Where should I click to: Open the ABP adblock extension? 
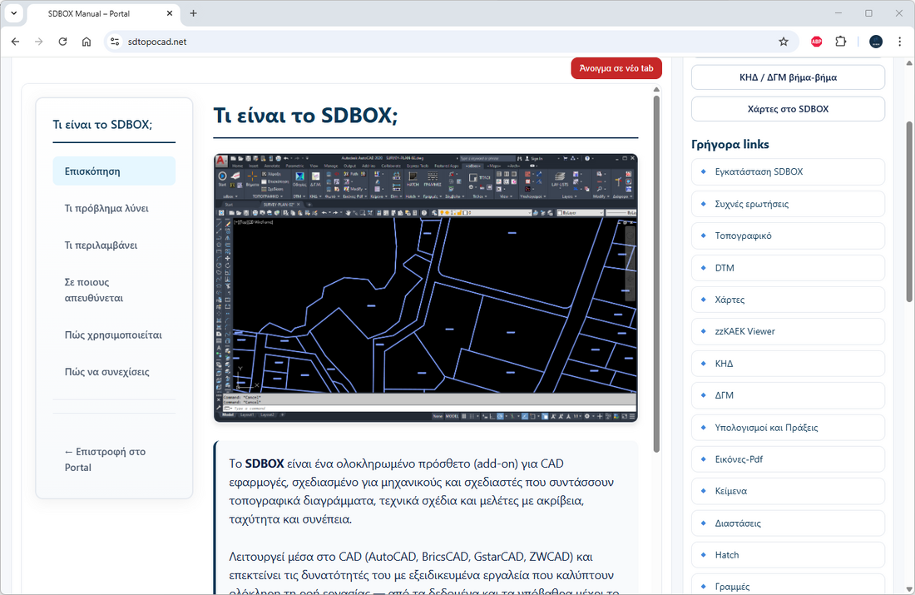click(816, 42)
